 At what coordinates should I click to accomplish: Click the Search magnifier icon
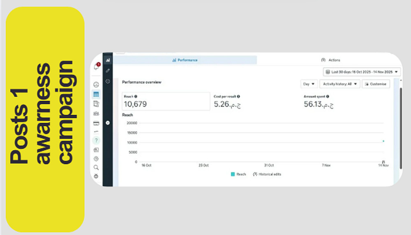pyautogui.click(x=96, y=168)
